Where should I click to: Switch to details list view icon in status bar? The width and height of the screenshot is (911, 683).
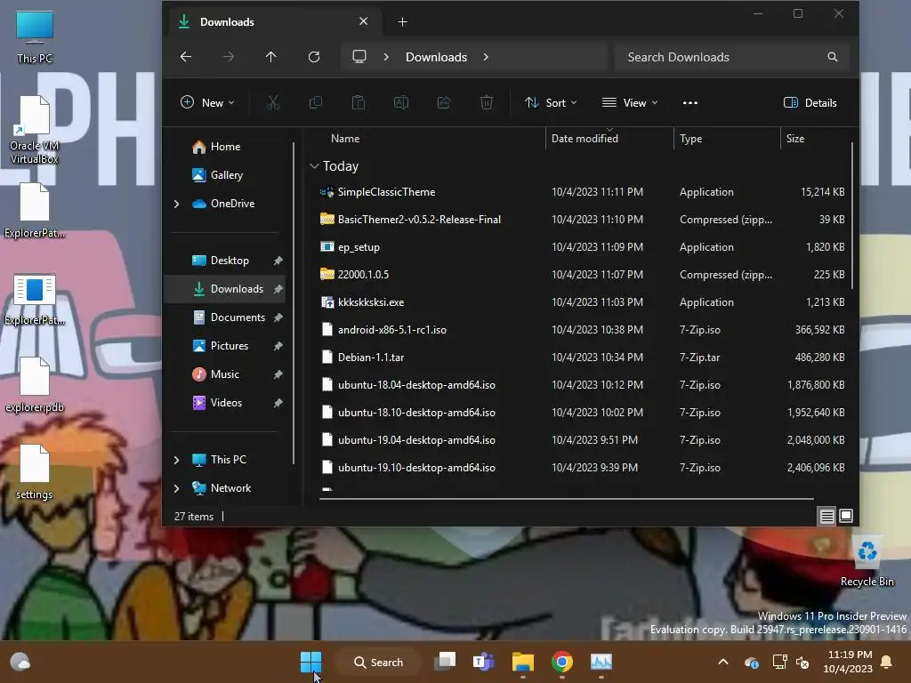[826, 516]
